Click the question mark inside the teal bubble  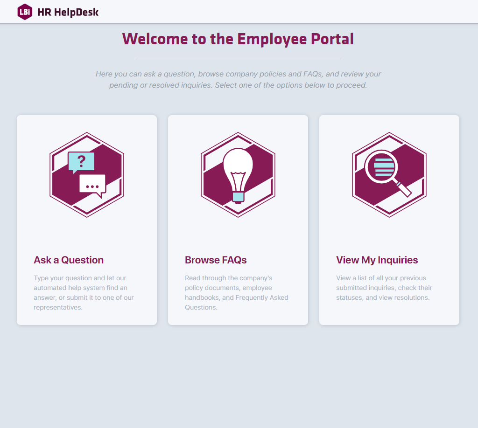coord(82,161)
